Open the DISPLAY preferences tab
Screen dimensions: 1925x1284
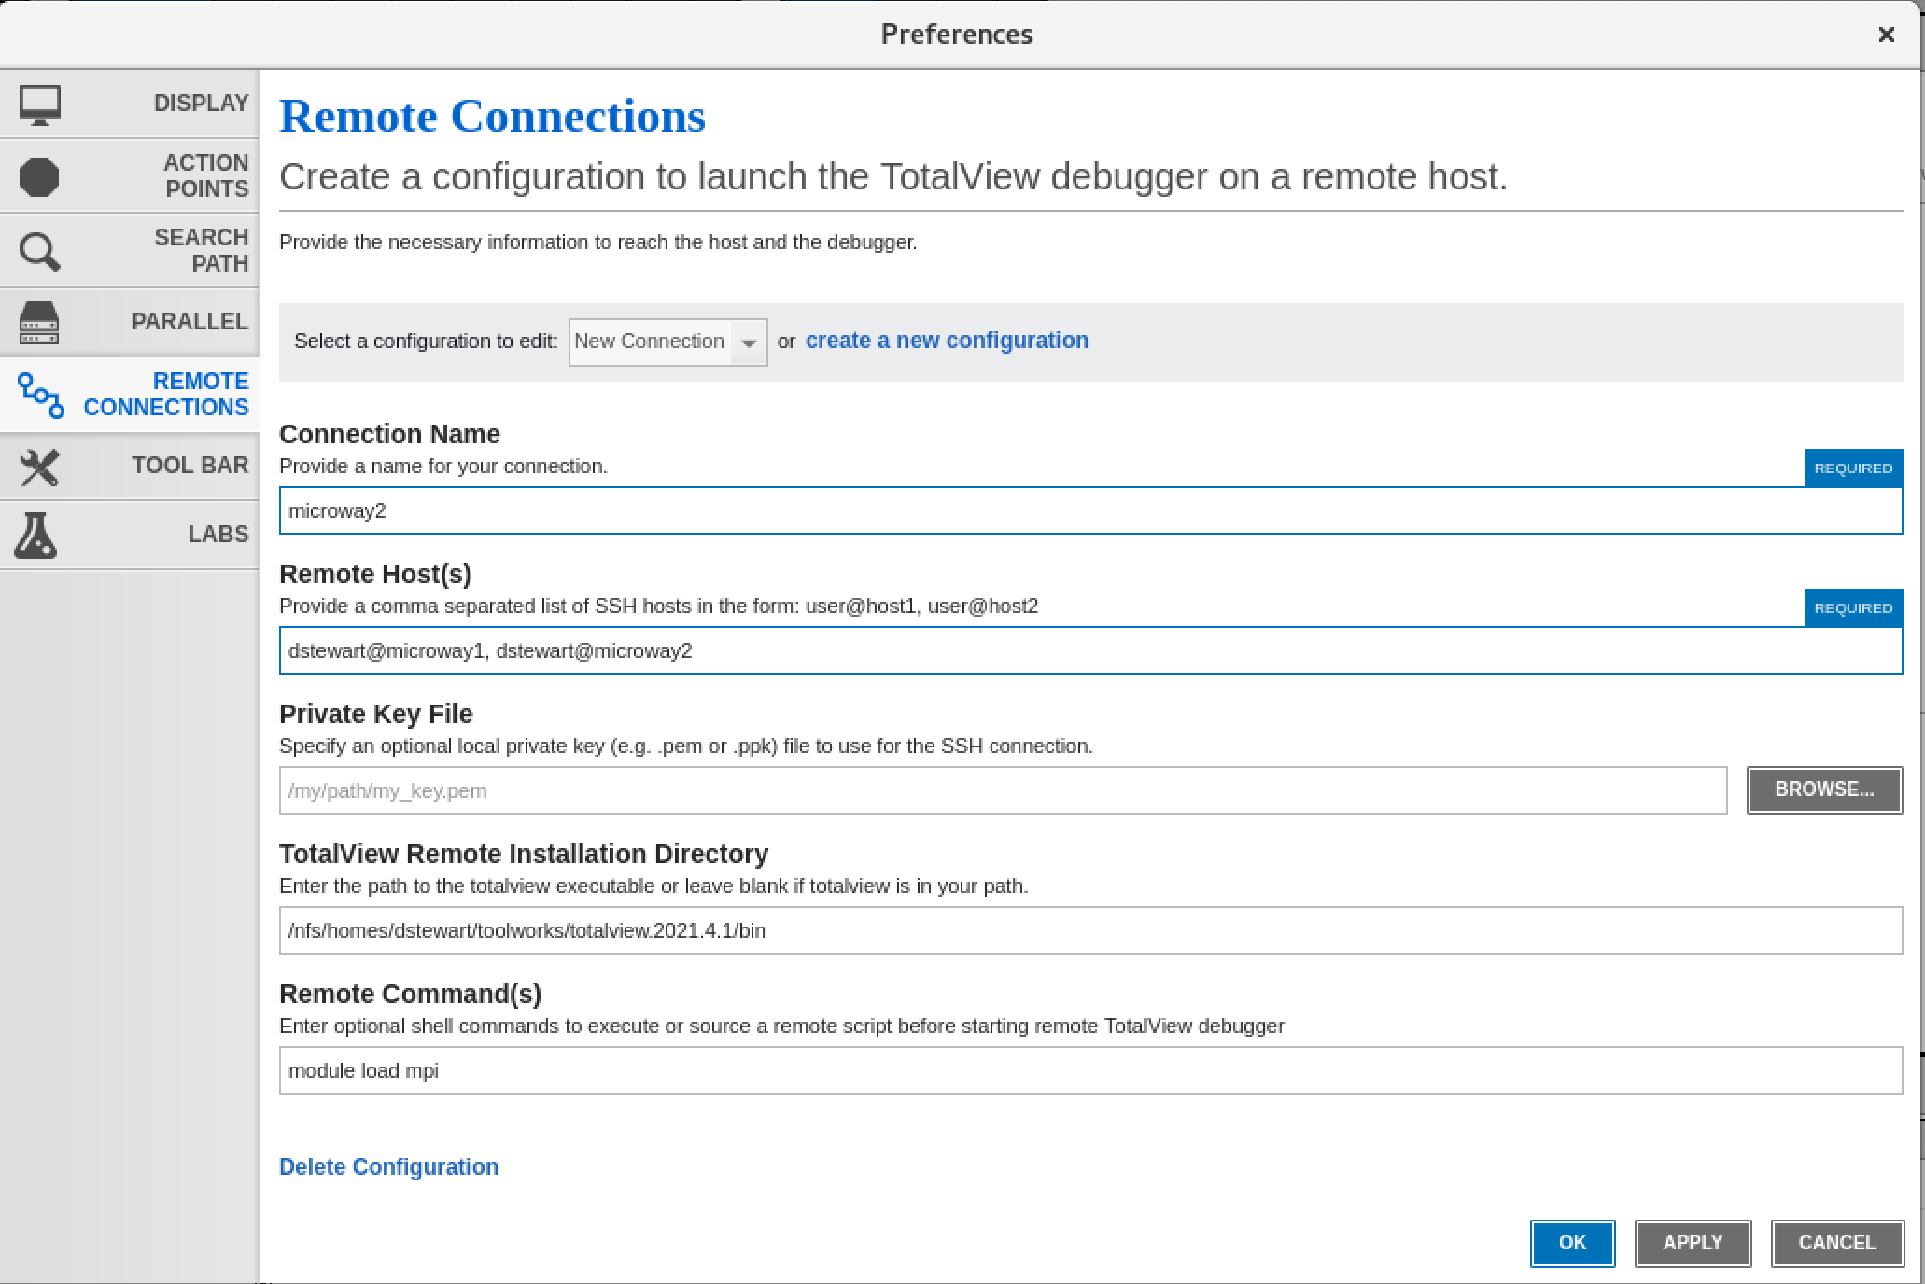(x=130, y=104)
